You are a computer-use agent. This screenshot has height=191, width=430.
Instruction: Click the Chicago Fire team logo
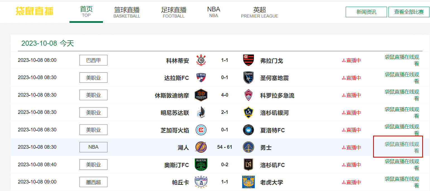pos(201,130)
